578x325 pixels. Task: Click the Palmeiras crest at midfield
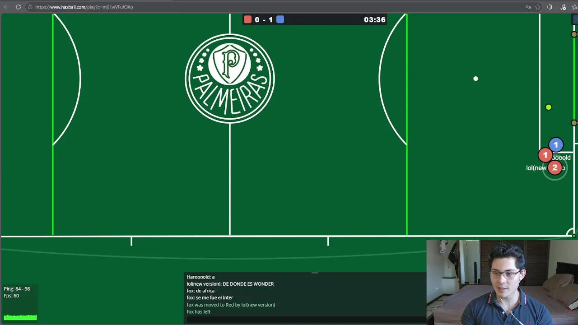(x=230, y=79)
